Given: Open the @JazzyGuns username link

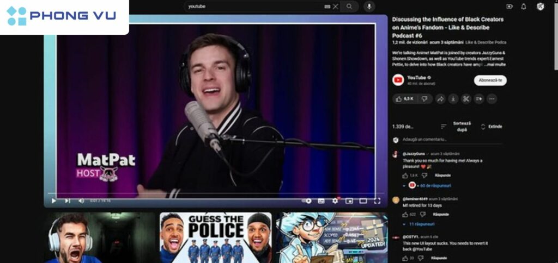Looking at the screenshot, I should pyautogui.click(x=414, y=154).
